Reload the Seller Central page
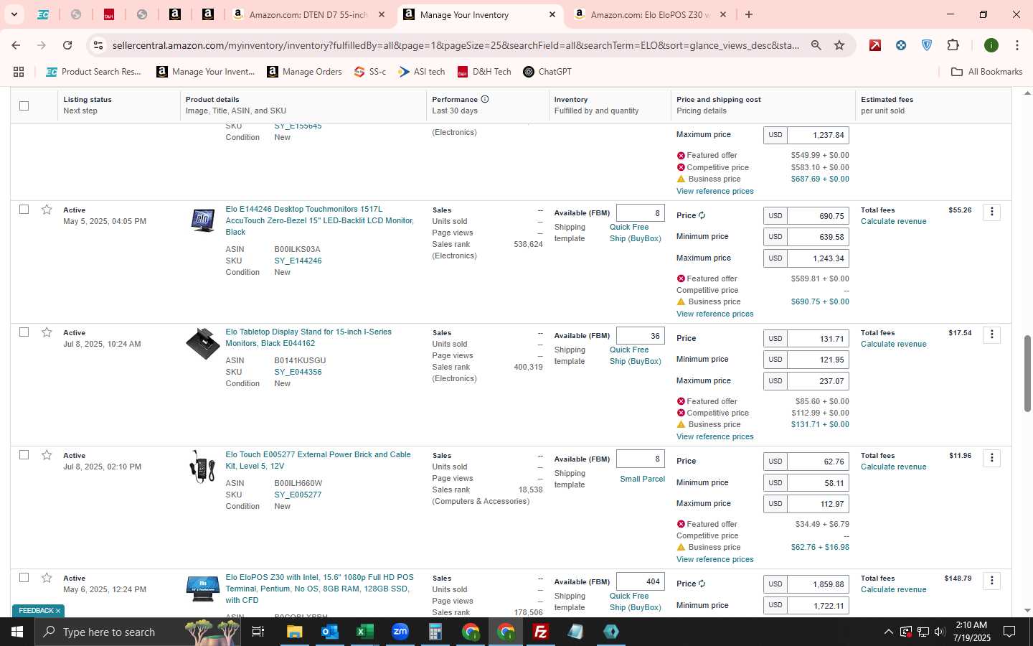Viewport: 1033px width, 646px height. click(x=67, y=45)
